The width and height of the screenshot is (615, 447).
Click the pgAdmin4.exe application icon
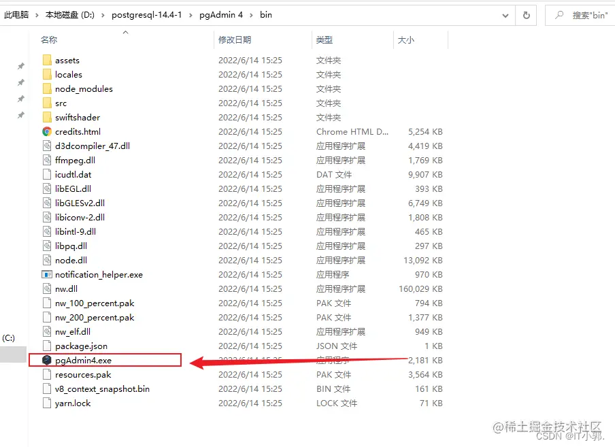pyautogui.click(x=47, y=360)
